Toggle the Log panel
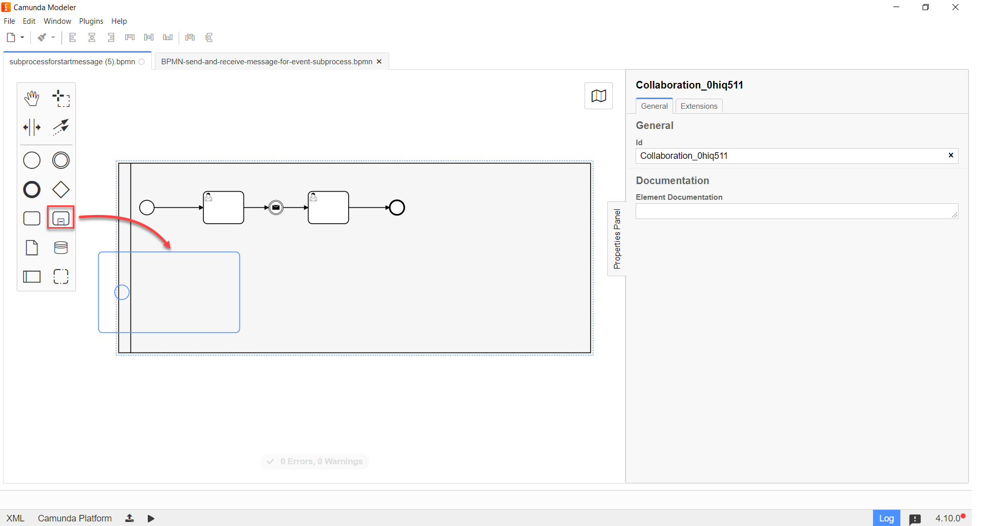Viewport: 996px width, 526px height. click(886, 518)
